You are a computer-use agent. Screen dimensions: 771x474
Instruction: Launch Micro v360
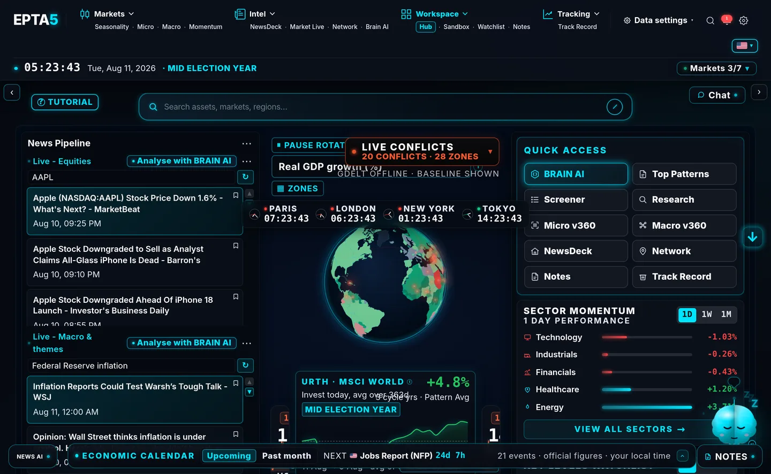(576, 225)
